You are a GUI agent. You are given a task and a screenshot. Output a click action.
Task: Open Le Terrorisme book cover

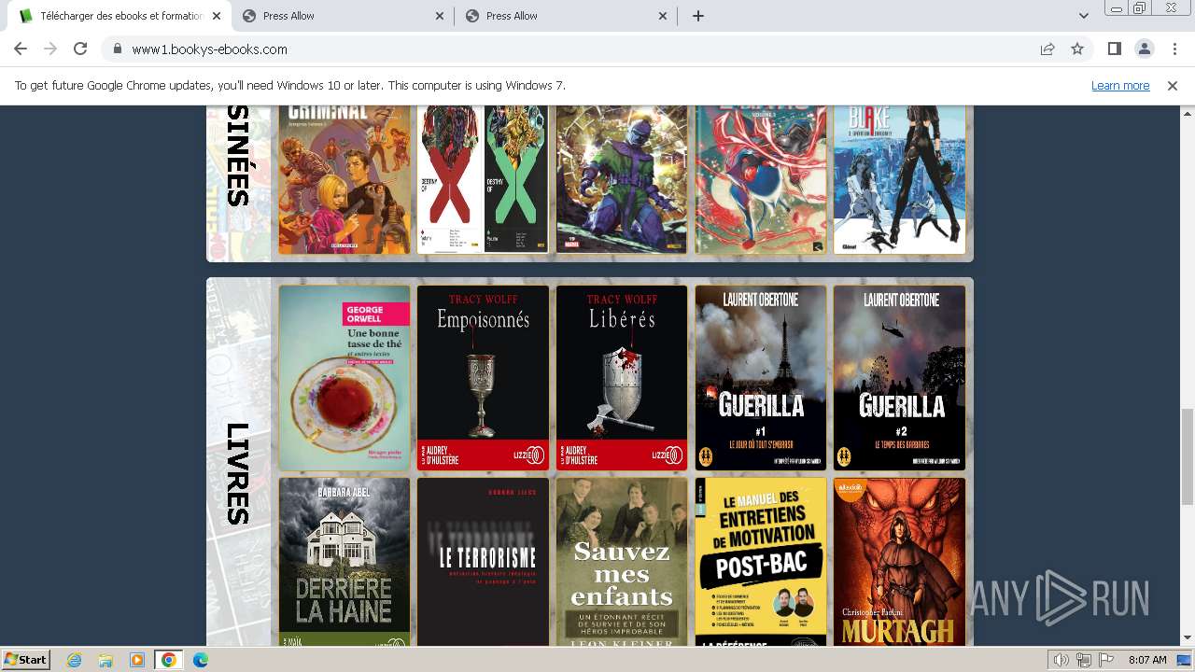pos(483,562)
